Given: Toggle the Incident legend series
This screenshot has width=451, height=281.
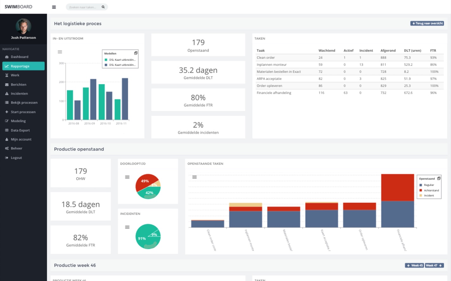Looking at the screenshot, I should (x=427, y=196).
